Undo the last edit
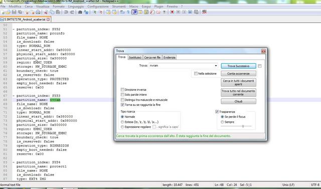 tap(66, 12)
